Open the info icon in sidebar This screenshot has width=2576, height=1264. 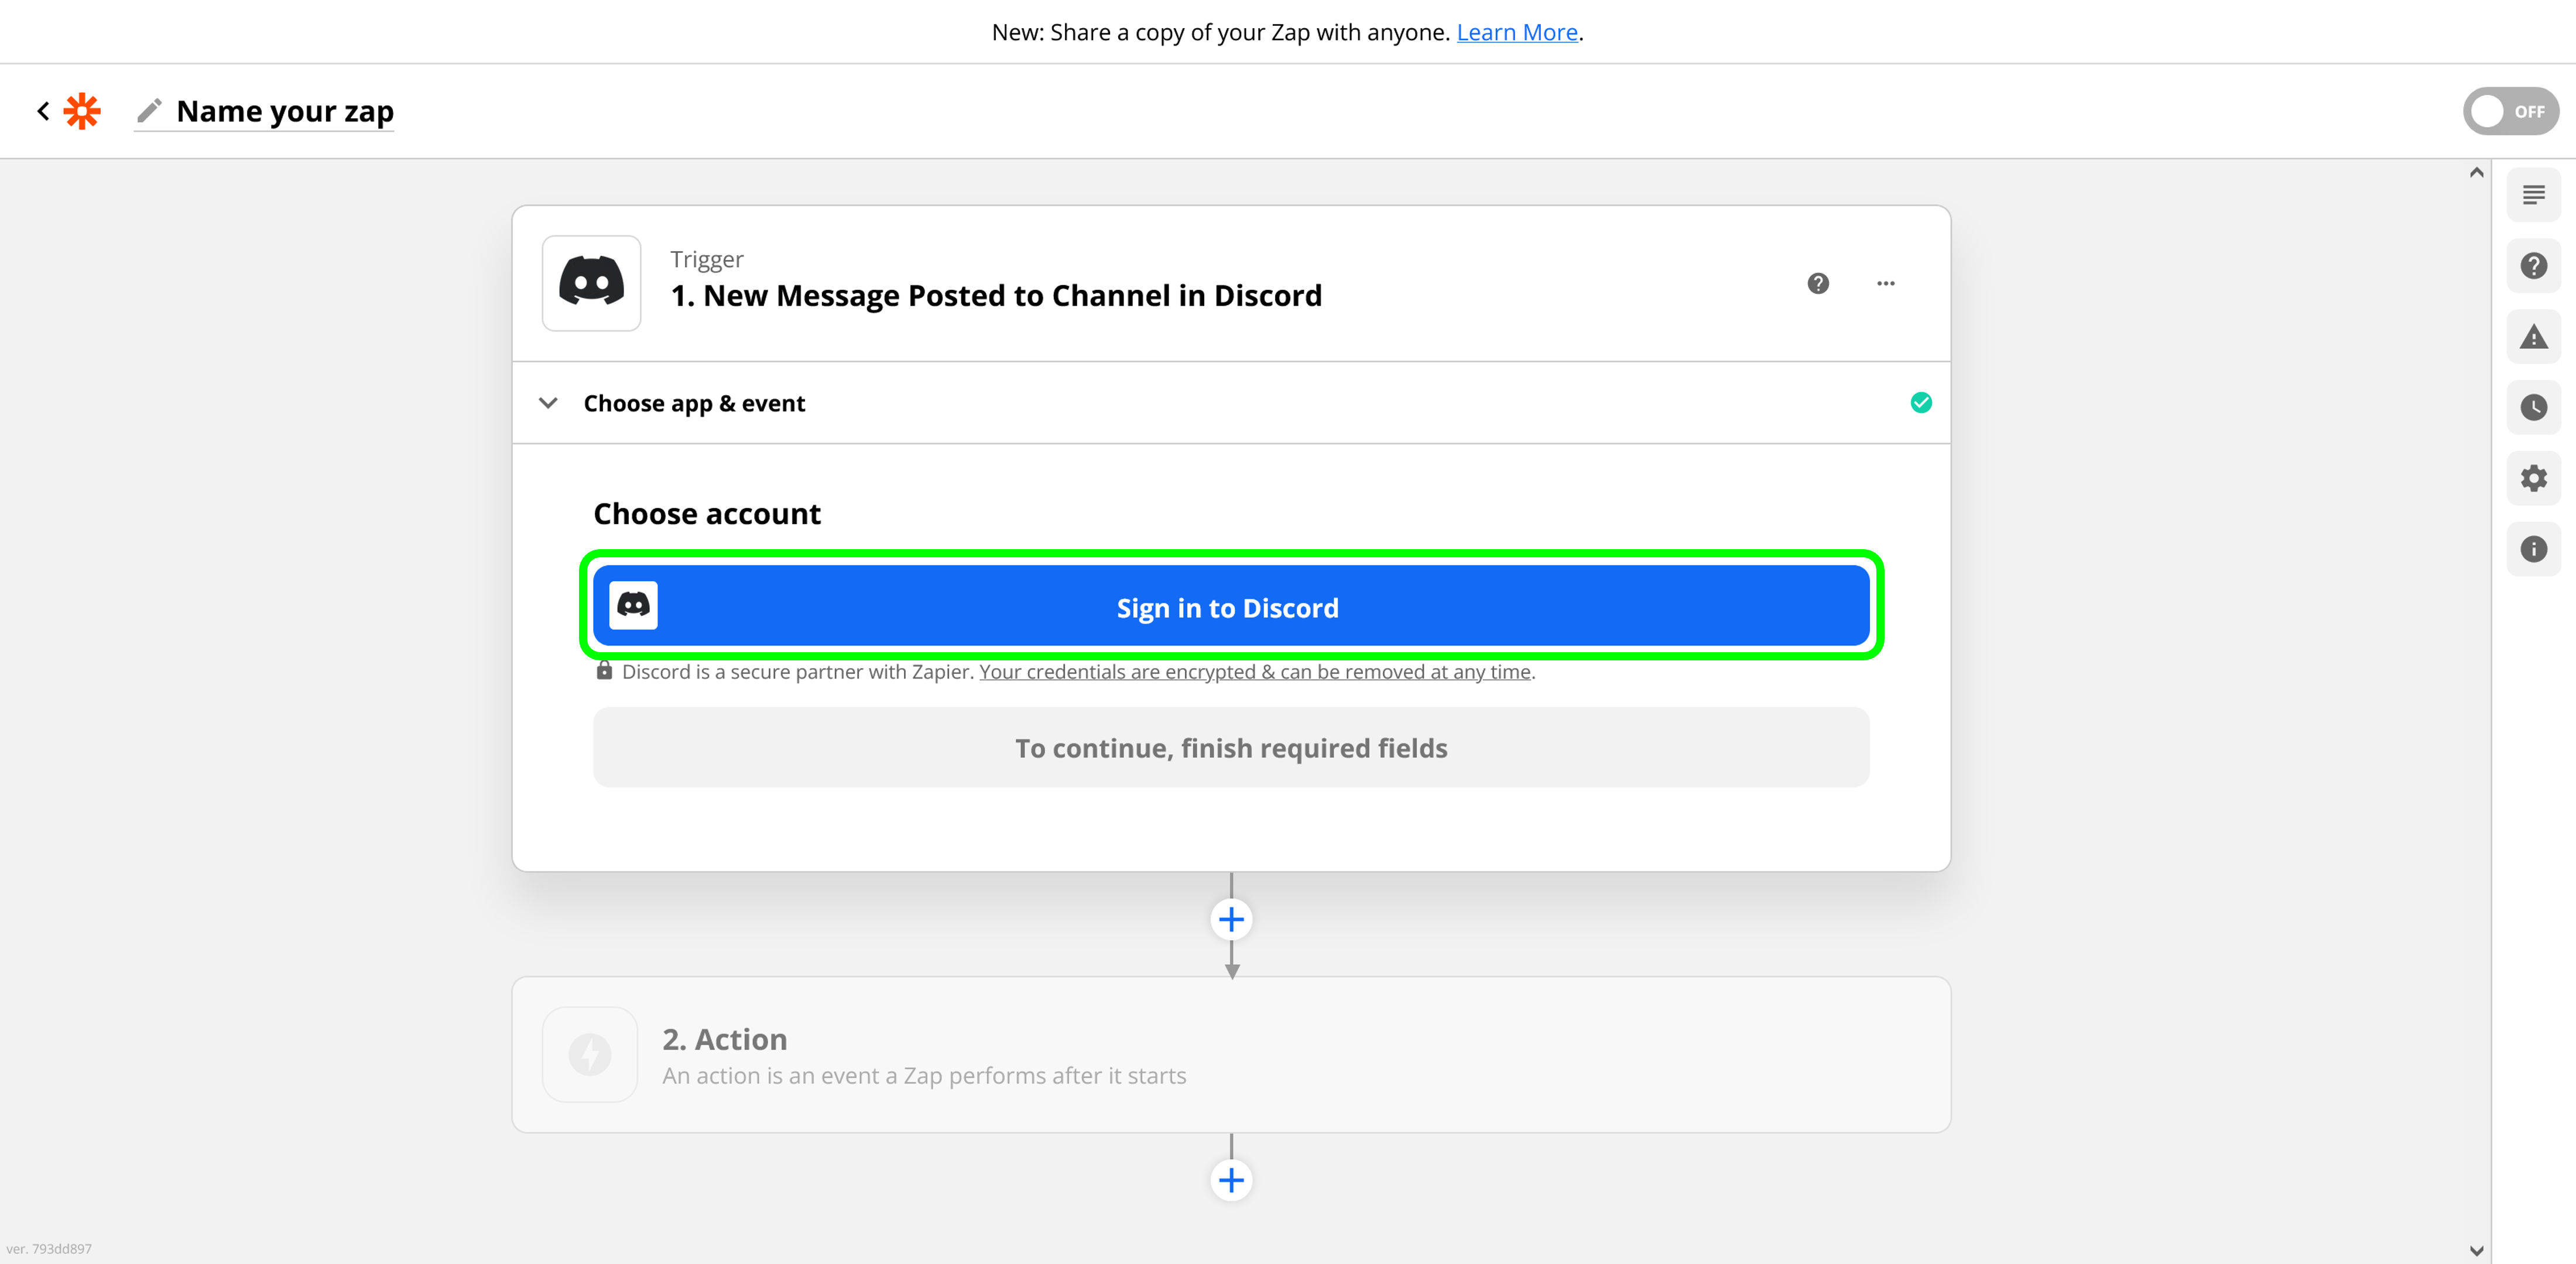2533,549
